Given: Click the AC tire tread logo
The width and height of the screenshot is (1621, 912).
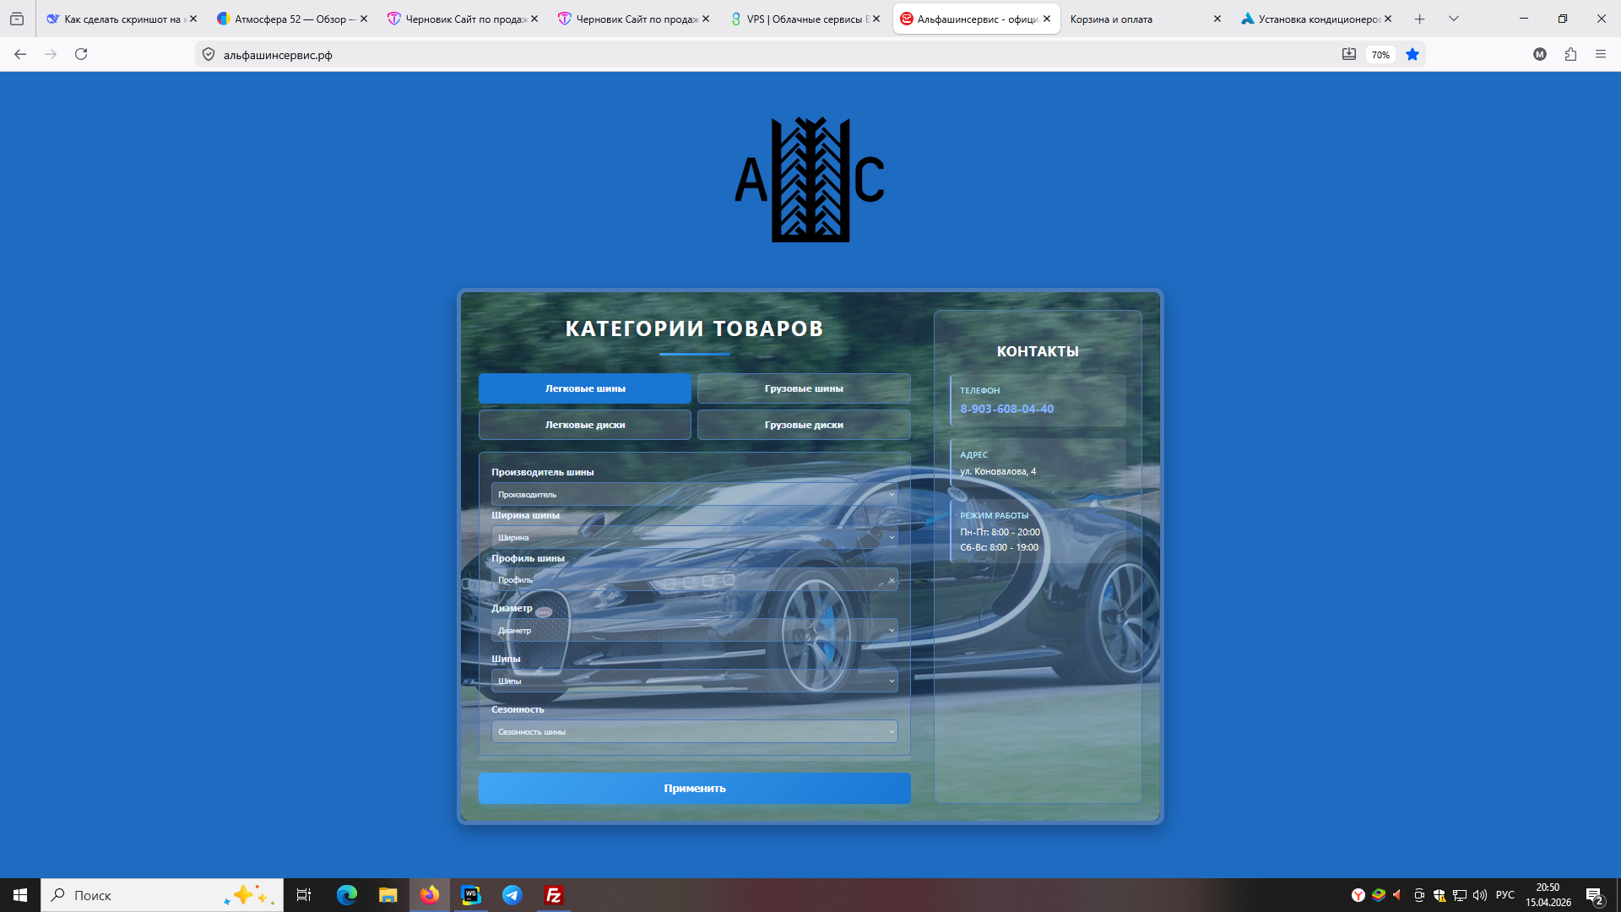Looking at the screenshot, I should [810, 180].
